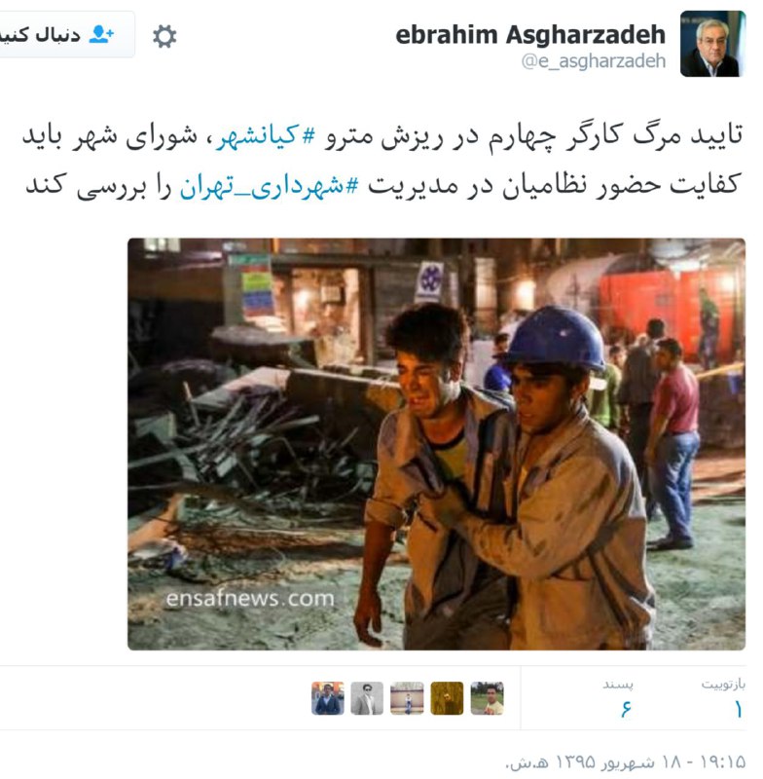Open the #شهرداری_تهران hashtag
Image resolution: width=763 pixels, height=779 pixels.
269,186
